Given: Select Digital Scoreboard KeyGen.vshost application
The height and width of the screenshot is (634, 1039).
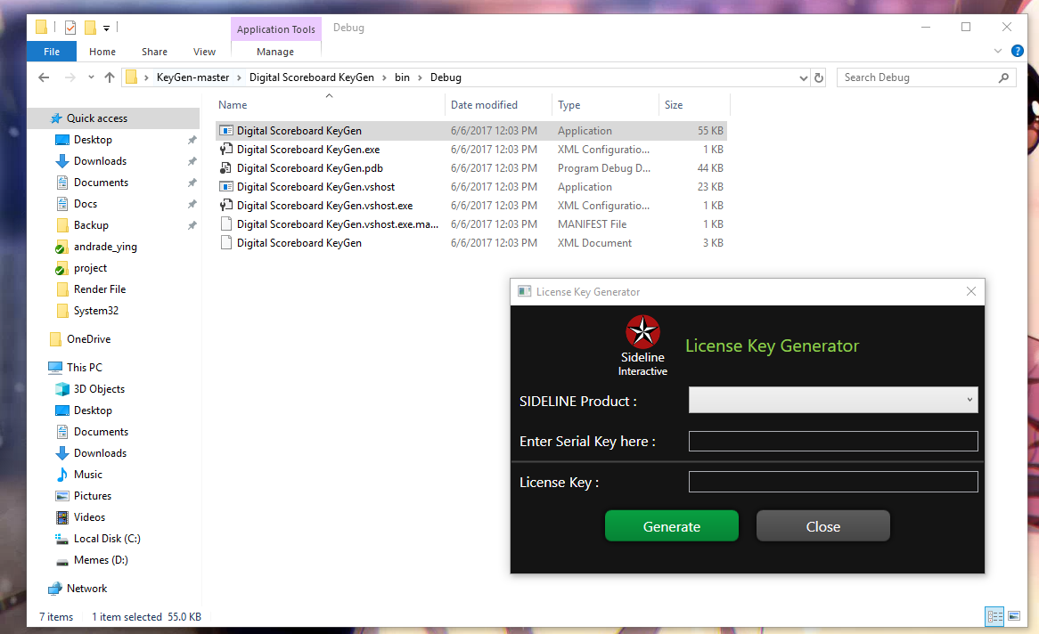Looking at the screenshot, I should tap(471, 187).
